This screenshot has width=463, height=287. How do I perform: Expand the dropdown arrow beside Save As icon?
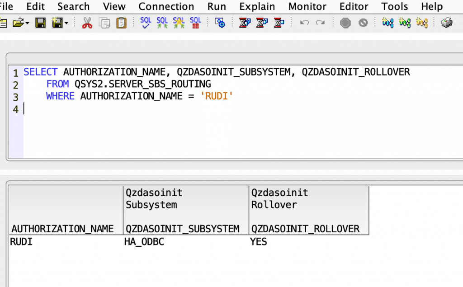(x=67, y=23)
